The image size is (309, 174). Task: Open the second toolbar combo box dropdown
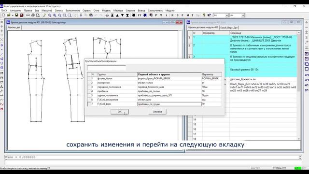pyautogui.click(x=243, y=15)
